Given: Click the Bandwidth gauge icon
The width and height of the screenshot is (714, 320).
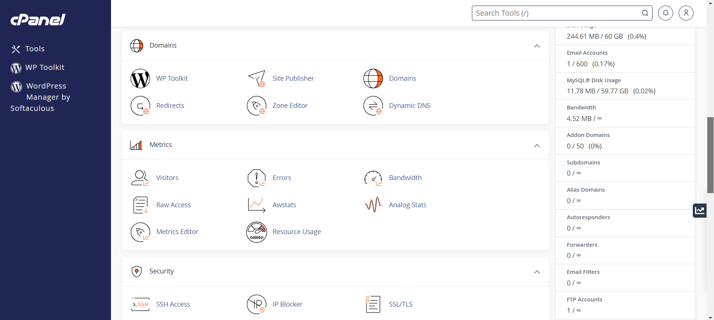Looking at the screenshot, I should click(x=373, y=178).
